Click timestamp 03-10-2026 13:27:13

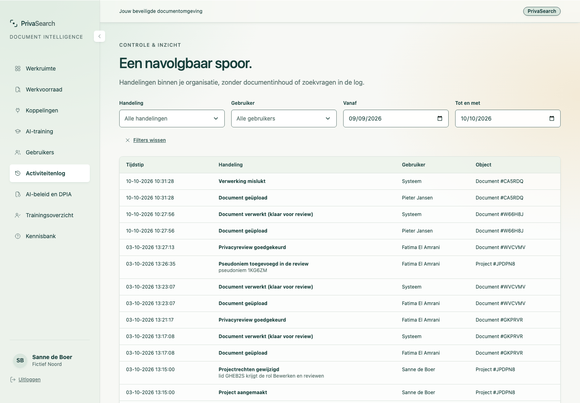150,247
